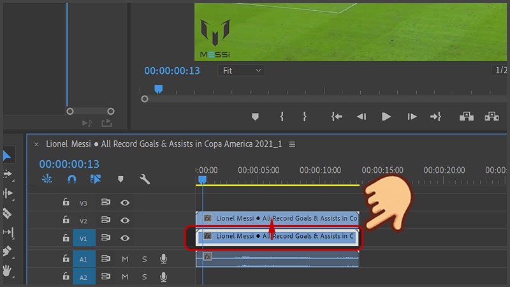Select the Lionel Messi clip on V2
This screenshot has height=287, width=510.
point(280,219)
